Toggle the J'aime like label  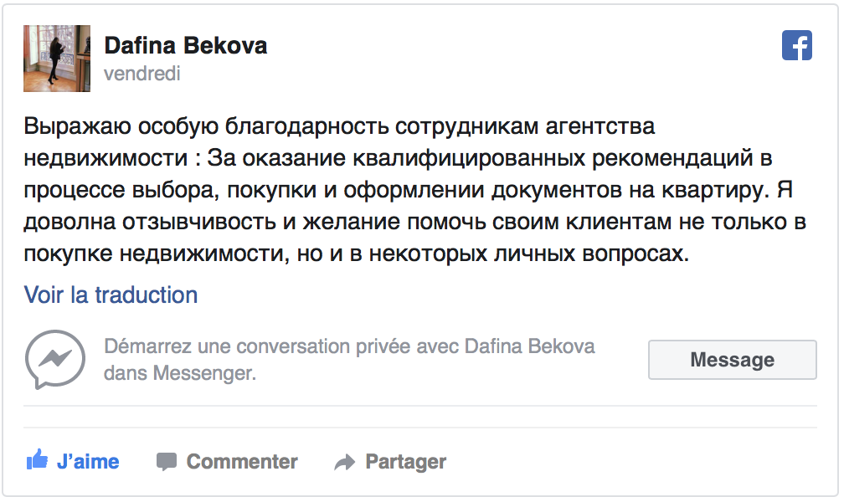(x=88, y=462)
